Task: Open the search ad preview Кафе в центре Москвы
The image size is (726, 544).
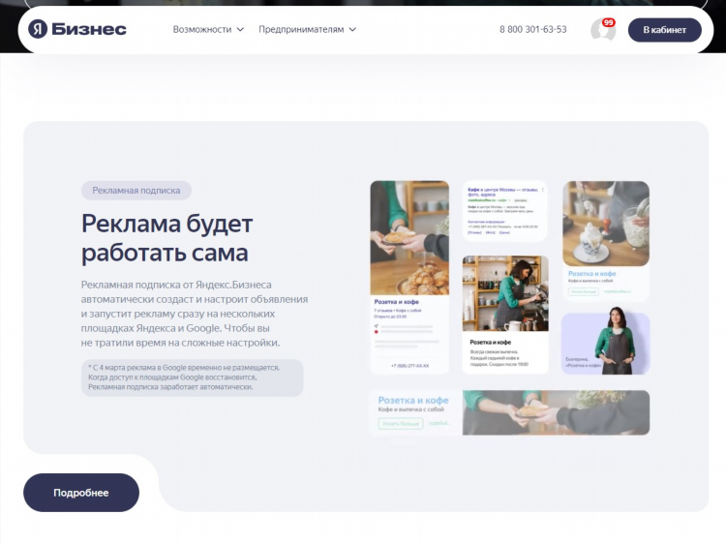Action: click(504, 211)
